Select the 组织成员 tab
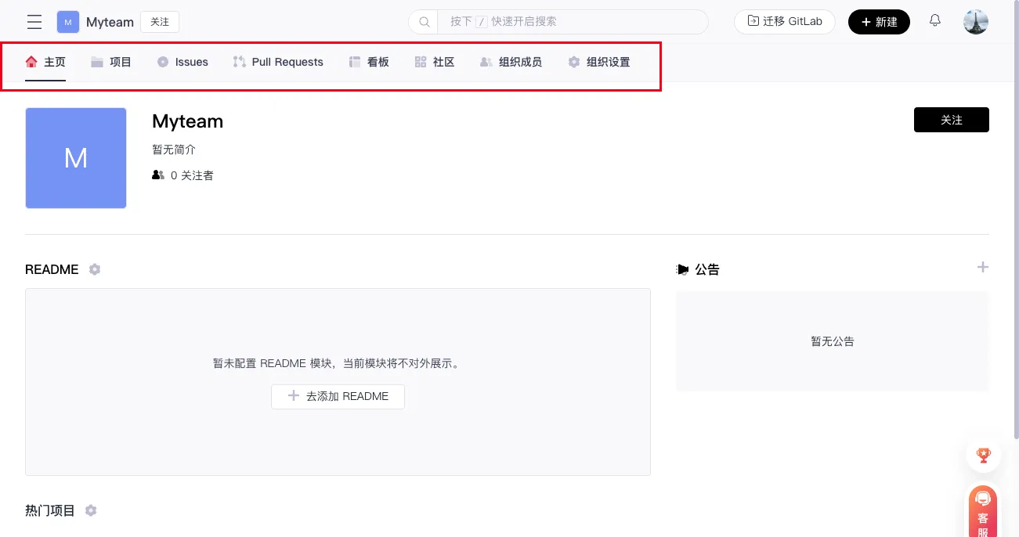The width and height of the screenshot is (1019, 537). (511, 62)
